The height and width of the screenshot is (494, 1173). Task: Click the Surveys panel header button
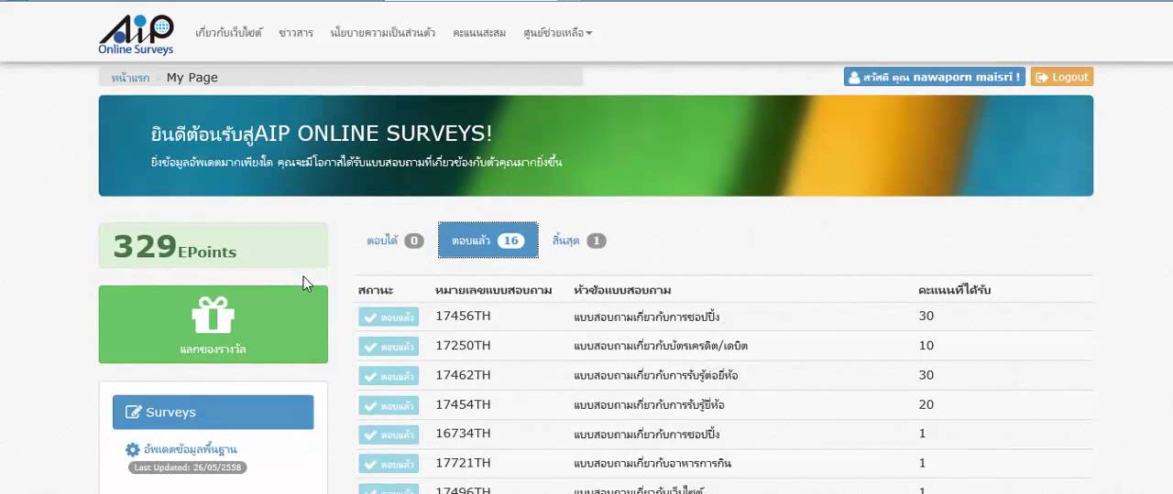pos(213,412)
